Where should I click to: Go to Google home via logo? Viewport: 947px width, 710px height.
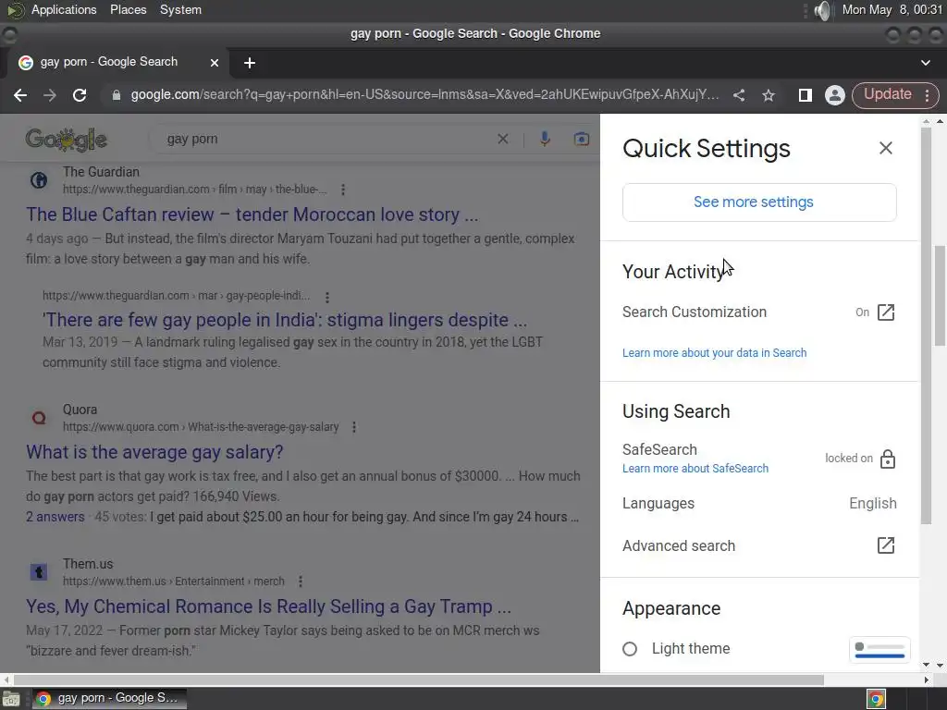pyautogui.click(x=67, y=141)
